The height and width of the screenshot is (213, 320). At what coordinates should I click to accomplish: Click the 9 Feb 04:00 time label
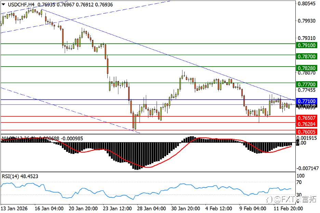(x=253, y=209)
